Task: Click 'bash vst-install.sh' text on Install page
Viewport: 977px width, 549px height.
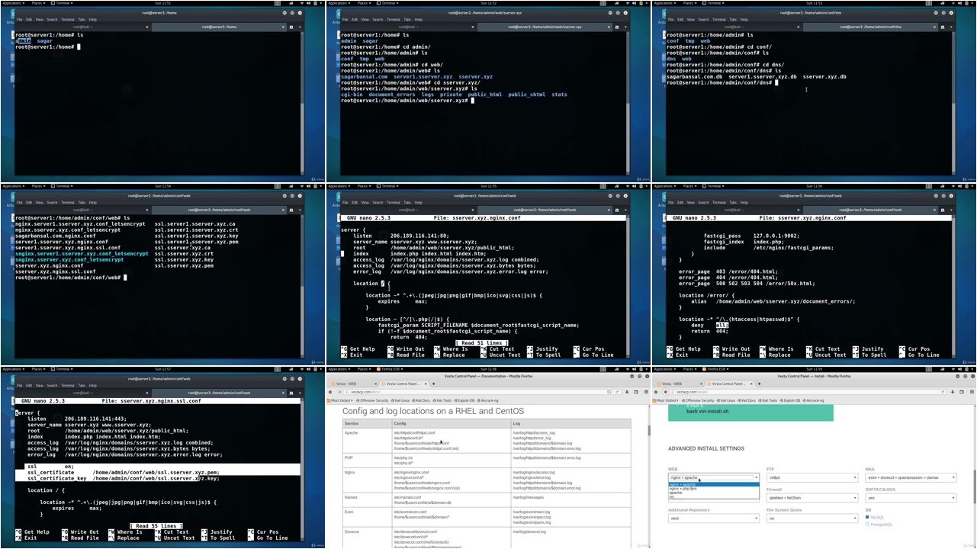Action: point(707,412)
